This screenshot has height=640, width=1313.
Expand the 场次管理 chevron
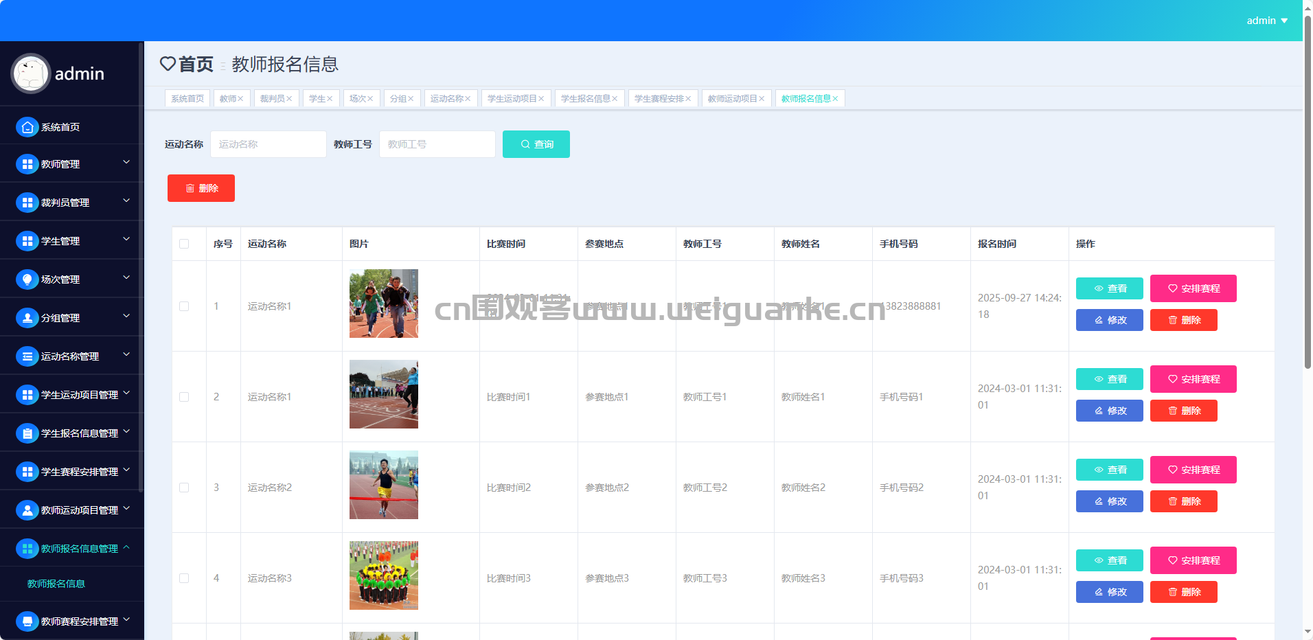[x=126, y=277]
